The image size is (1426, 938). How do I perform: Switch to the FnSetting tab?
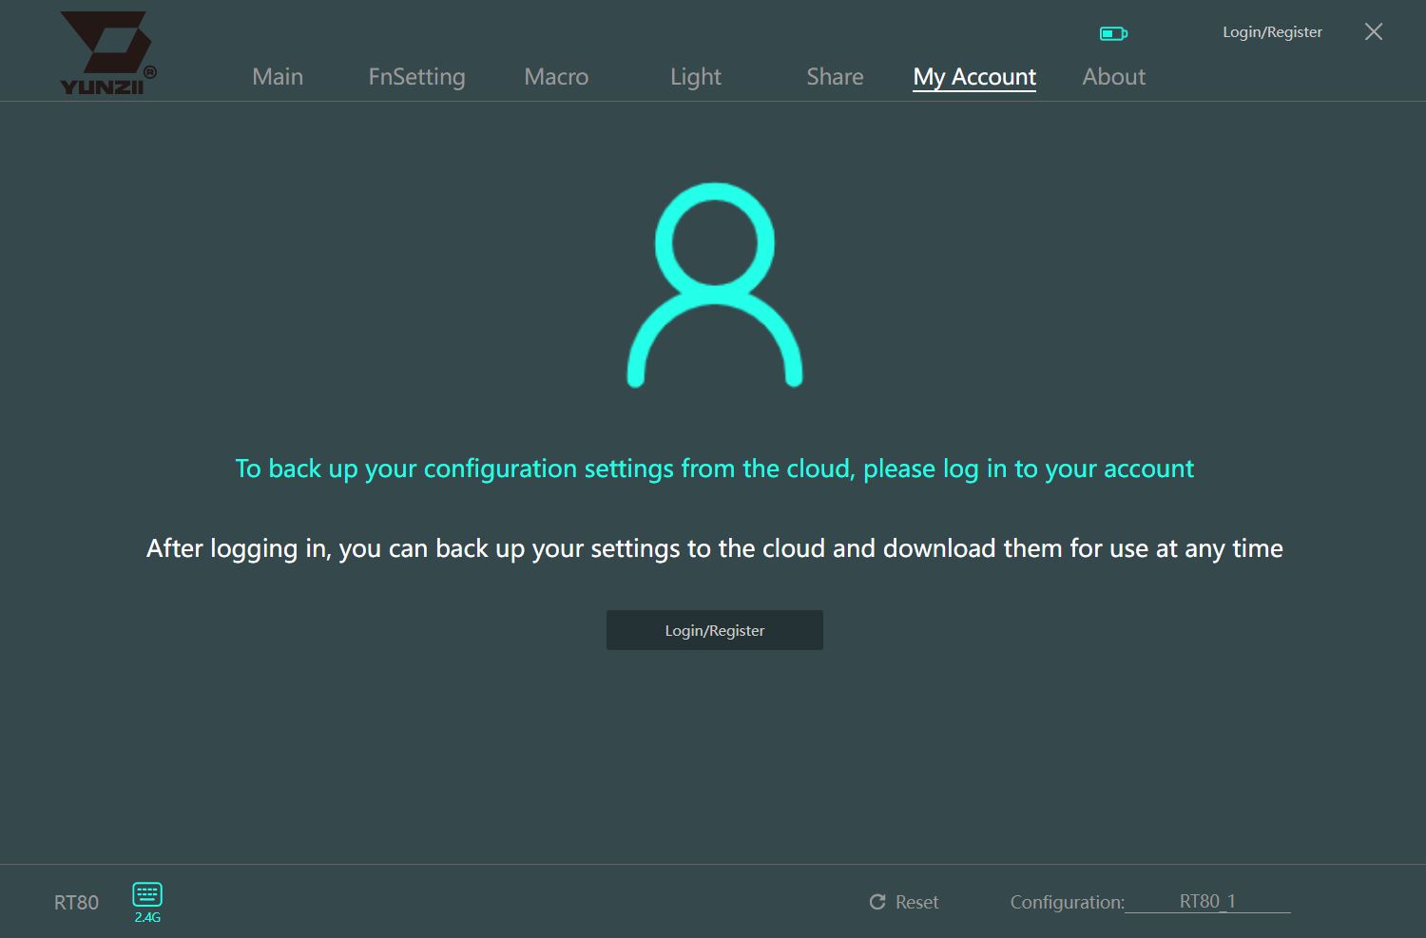(416, 77)
